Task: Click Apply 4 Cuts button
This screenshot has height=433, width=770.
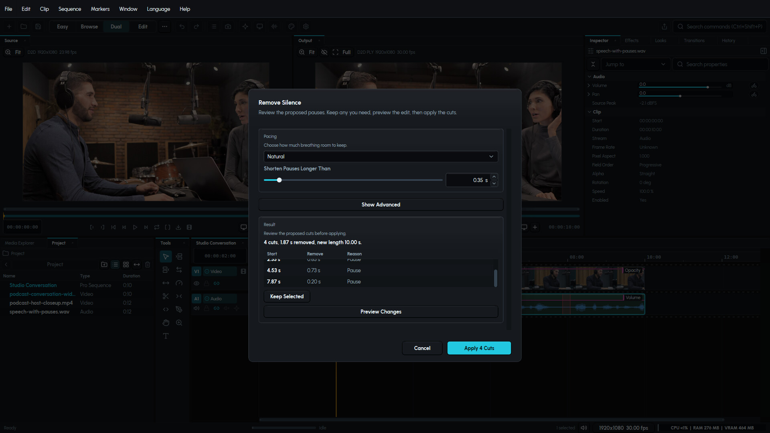Action: point(479,348)
